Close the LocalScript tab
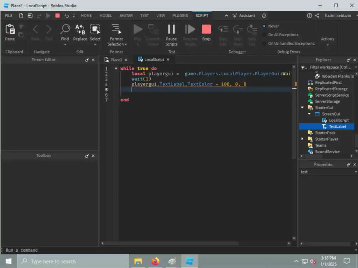The image size is (358, 268). (168, 59)
